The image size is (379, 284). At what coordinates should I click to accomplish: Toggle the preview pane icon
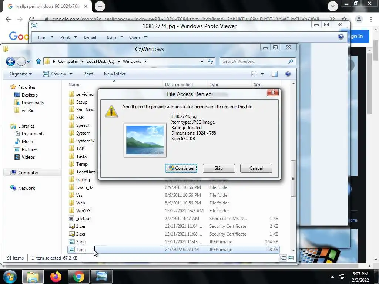click(x=275, y=74)
